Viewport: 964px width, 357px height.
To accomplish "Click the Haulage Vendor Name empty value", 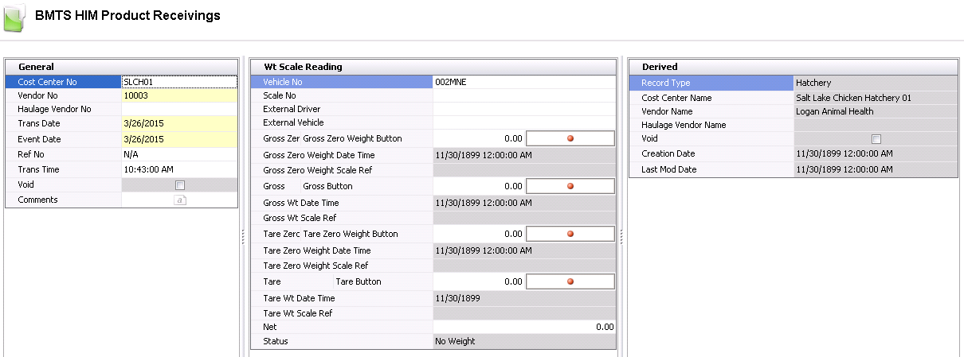I will click(876, 125).
